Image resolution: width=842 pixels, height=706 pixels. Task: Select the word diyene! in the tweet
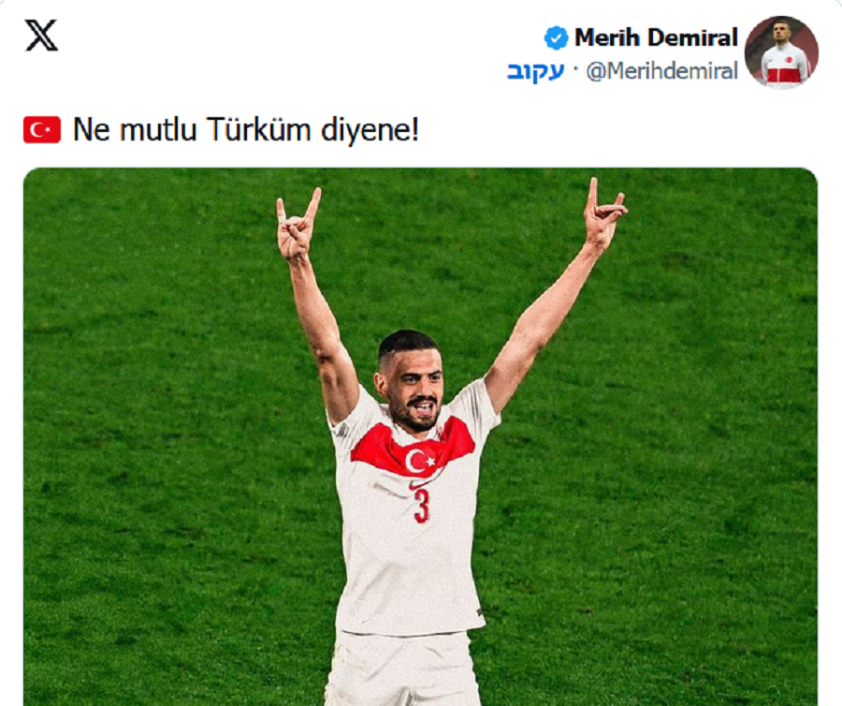(370, 130)
